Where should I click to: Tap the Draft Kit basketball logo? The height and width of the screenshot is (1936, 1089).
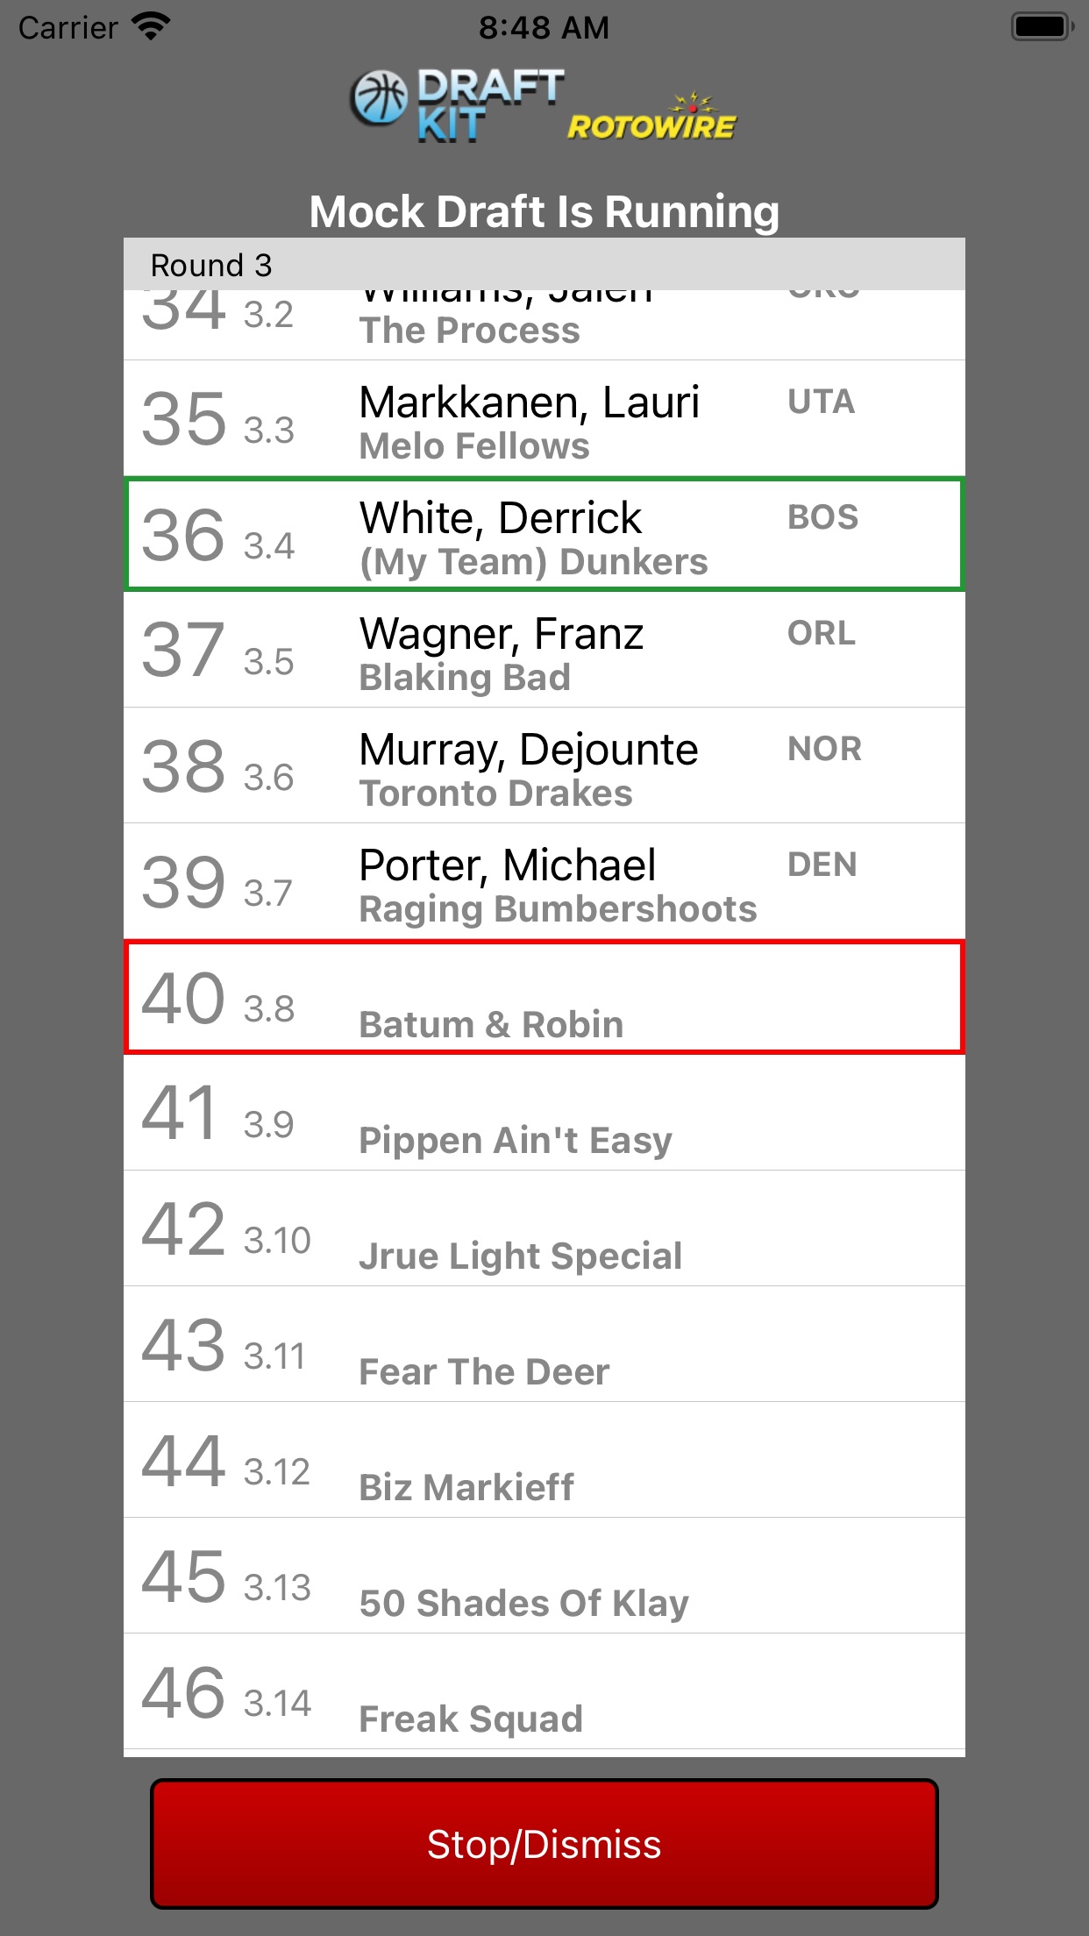point(457,106)
